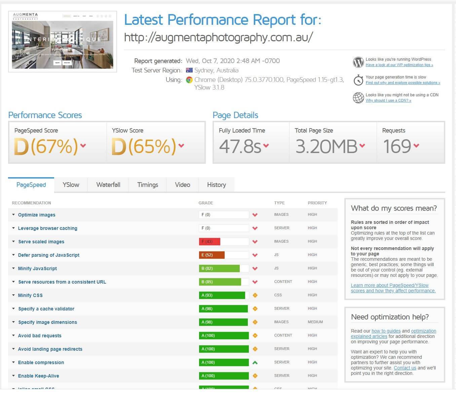Click the B (82) grade bar for Minify JavaScript
The width and height of the screenshot is (456, 396).
coord(224,268)
